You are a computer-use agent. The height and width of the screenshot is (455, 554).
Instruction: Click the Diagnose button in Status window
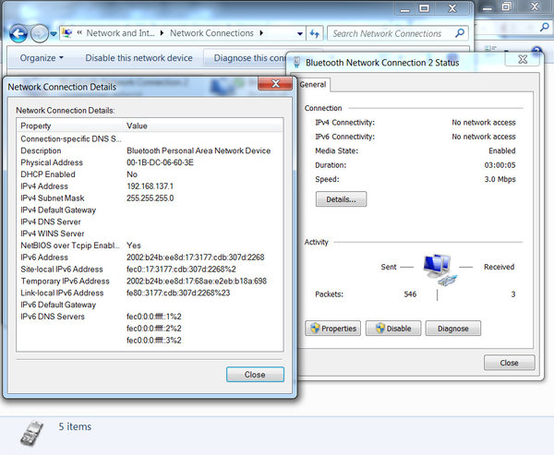[453, 329]
